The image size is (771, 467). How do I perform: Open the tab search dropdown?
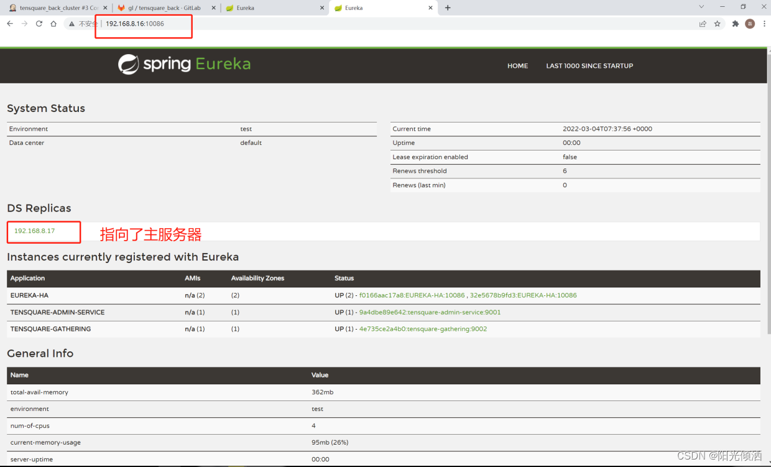click(x=701, y=7)
